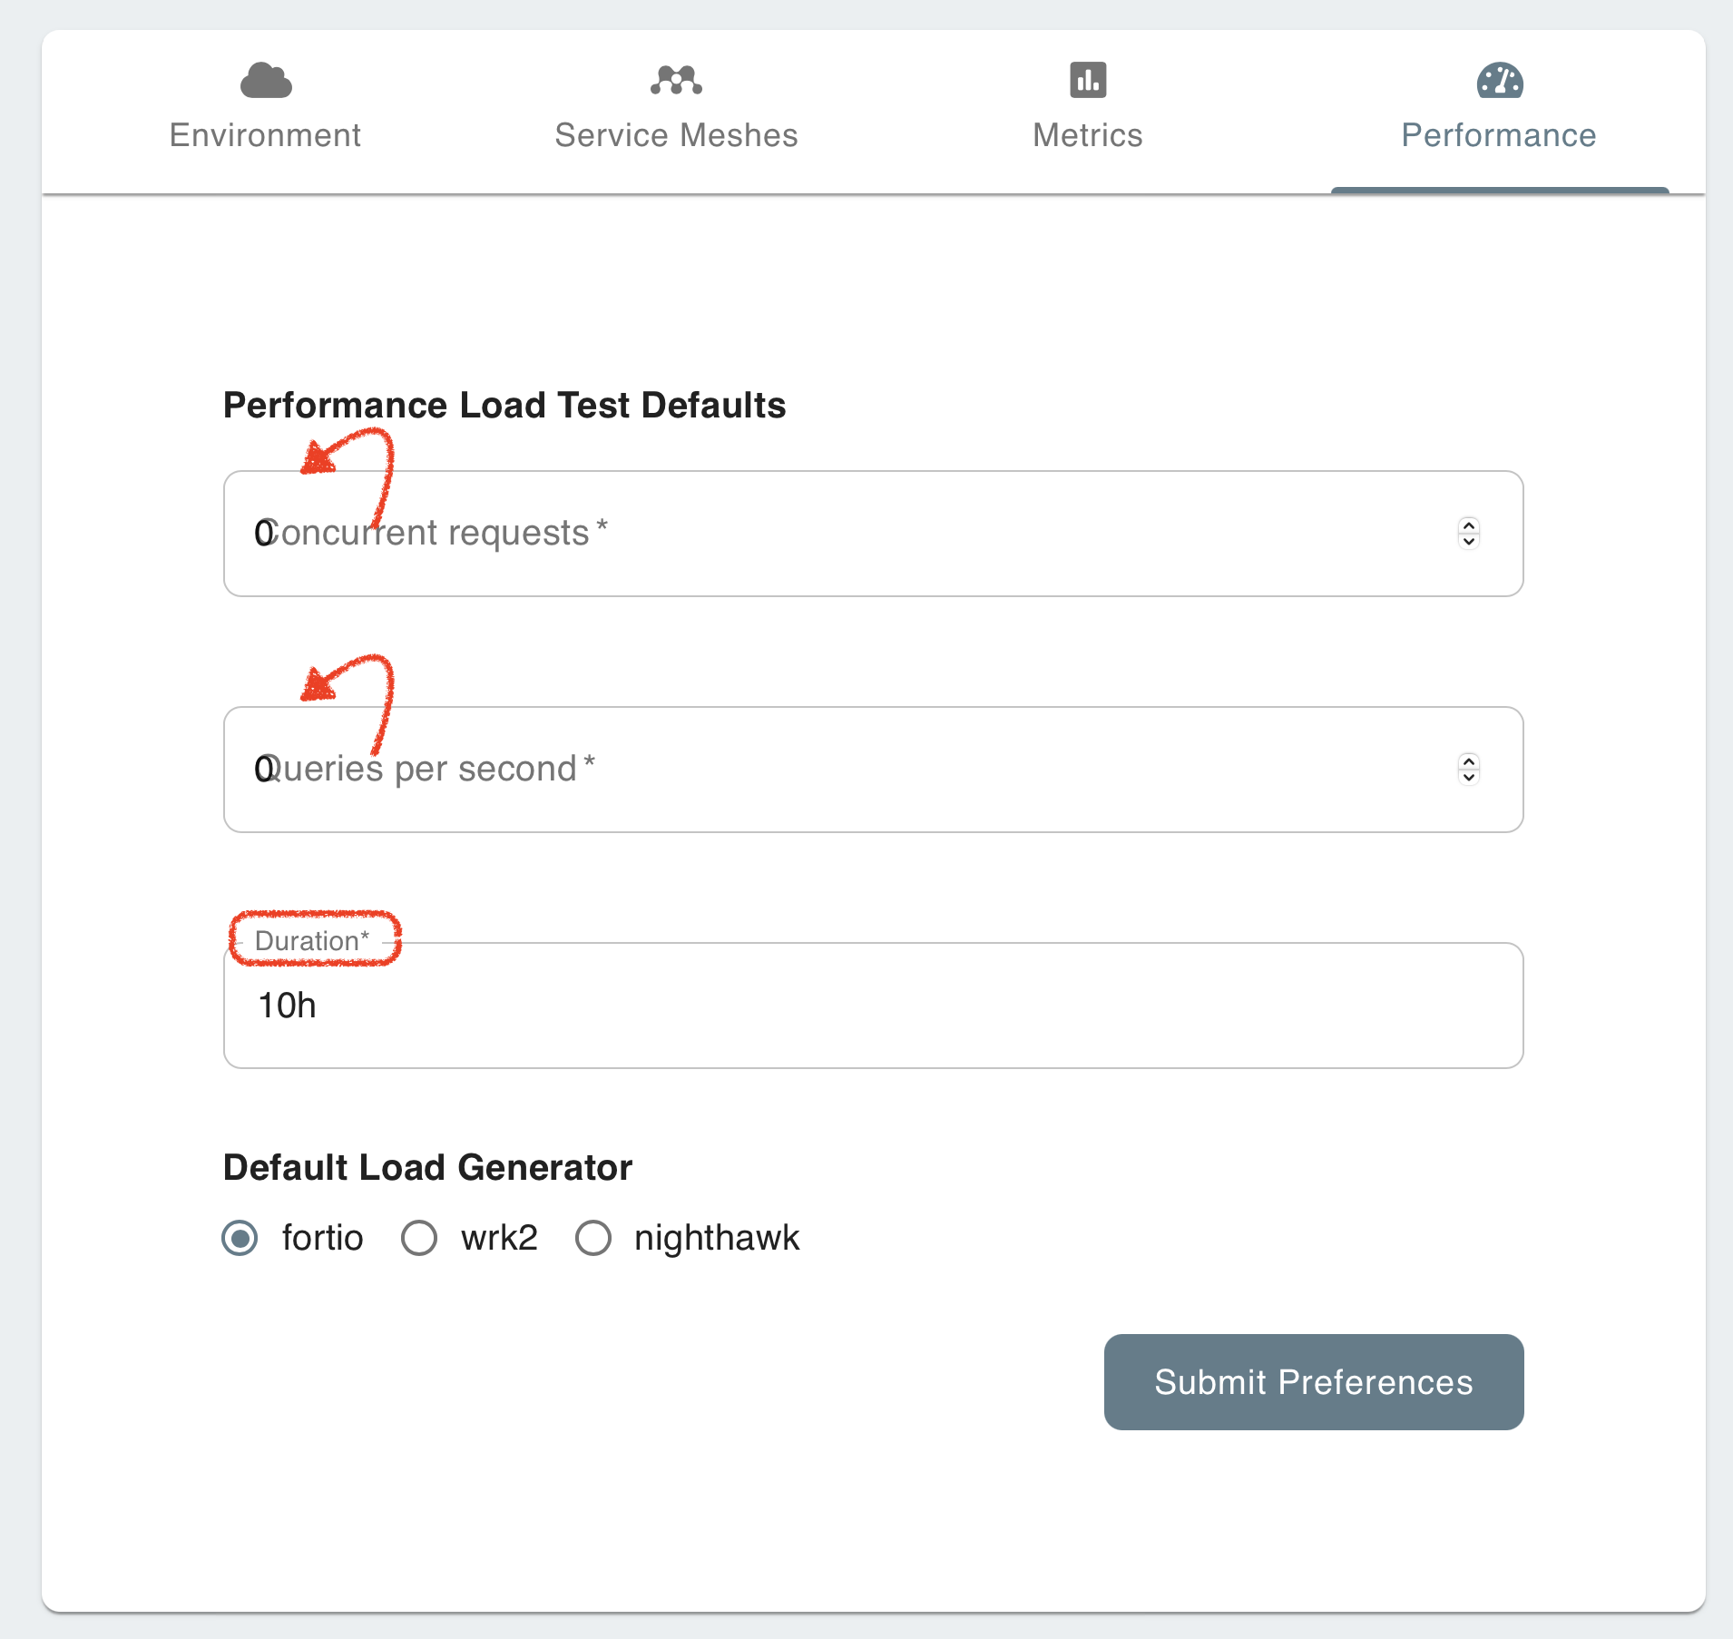Viewport: 1733px width, 1639px height.
Task: Select the fortio load generator
Action: 240,1237
